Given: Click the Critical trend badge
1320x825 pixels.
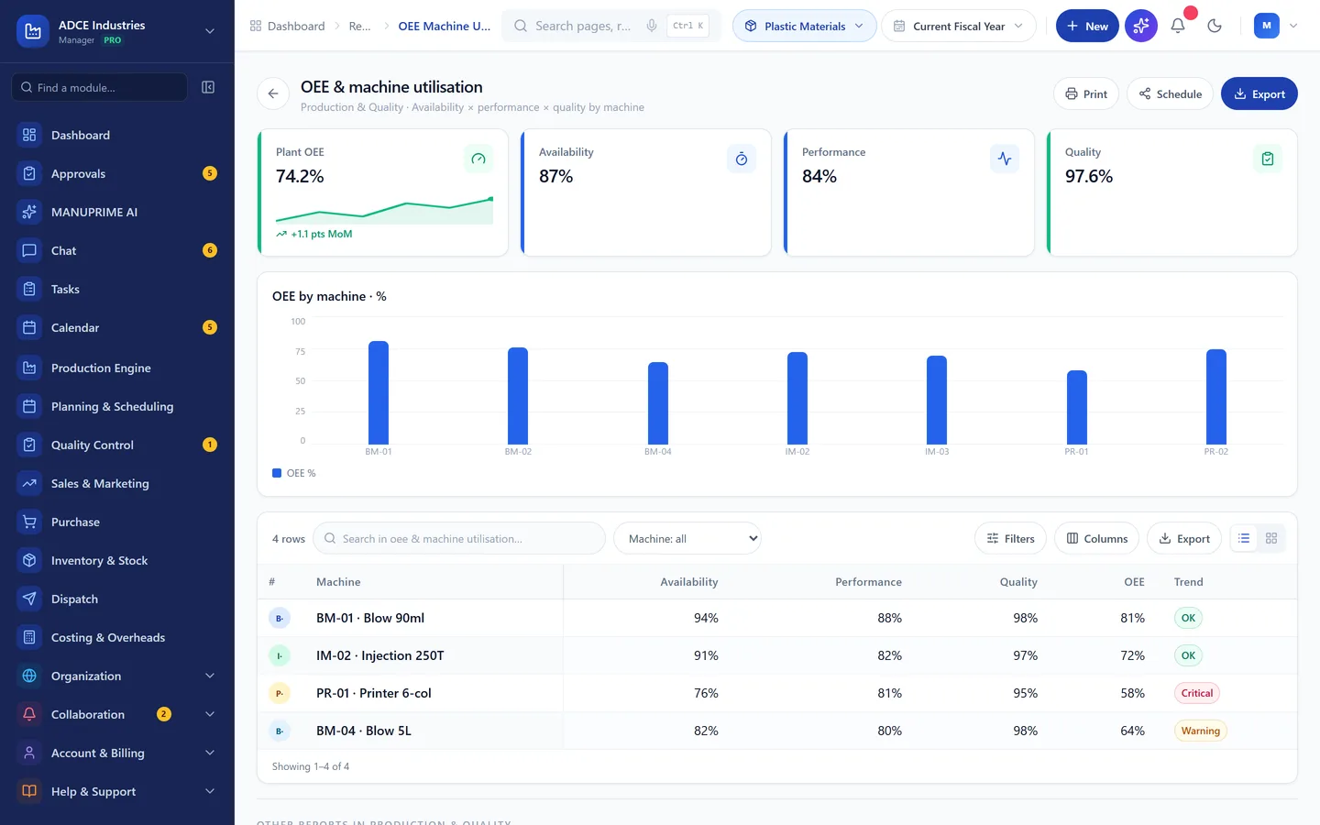Looking at the screenshot, I should tap(1196, 693).
